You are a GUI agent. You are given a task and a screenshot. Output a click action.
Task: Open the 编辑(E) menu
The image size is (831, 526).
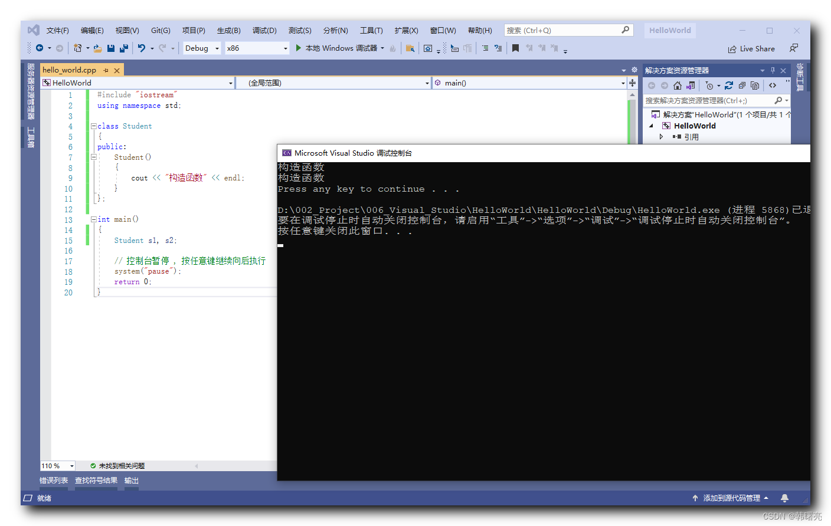92,31
